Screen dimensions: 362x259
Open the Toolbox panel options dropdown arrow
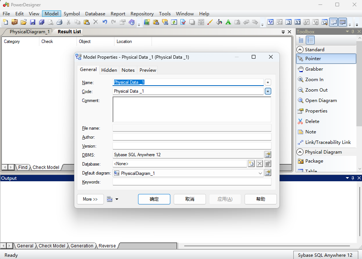click(347, 31)
